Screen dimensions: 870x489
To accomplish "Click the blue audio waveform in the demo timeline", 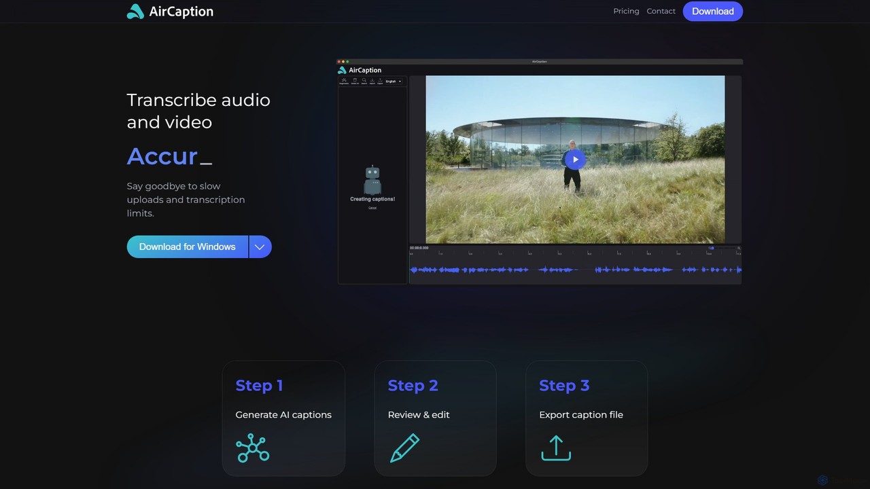I will 575,270.
